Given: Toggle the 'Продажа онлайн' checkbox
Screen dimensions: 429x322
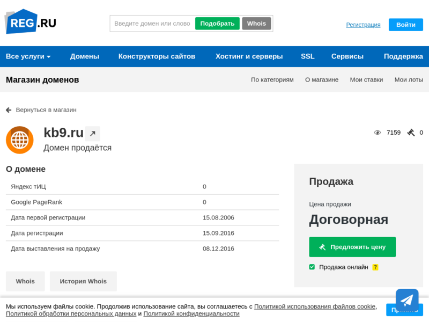Looking at the screenshot, I should point(312,267).
